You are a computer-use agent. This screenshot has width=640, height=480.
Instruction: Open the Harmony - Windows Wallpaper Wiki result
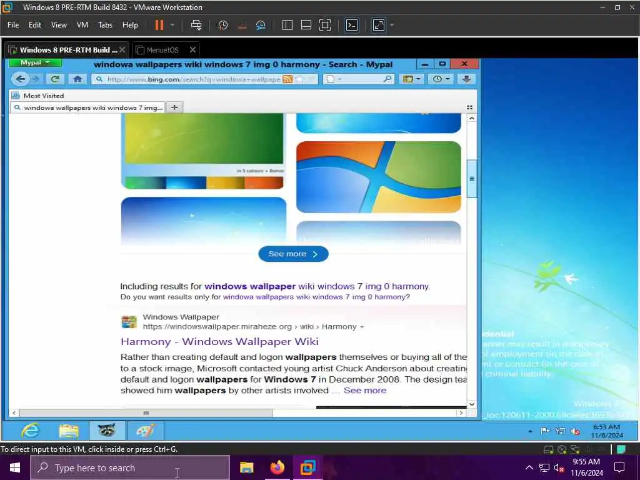click(x=219, y=342)
